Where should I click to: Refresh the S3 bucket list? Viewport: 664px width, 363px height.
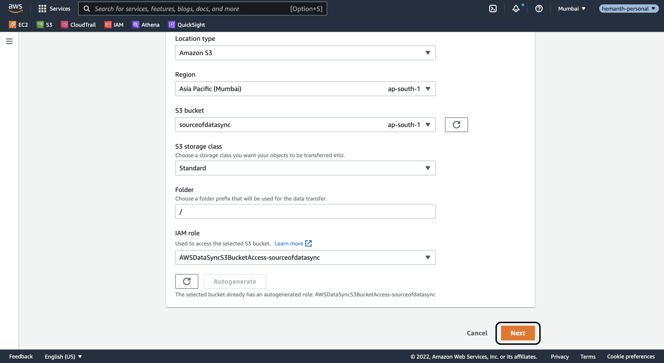456,124
